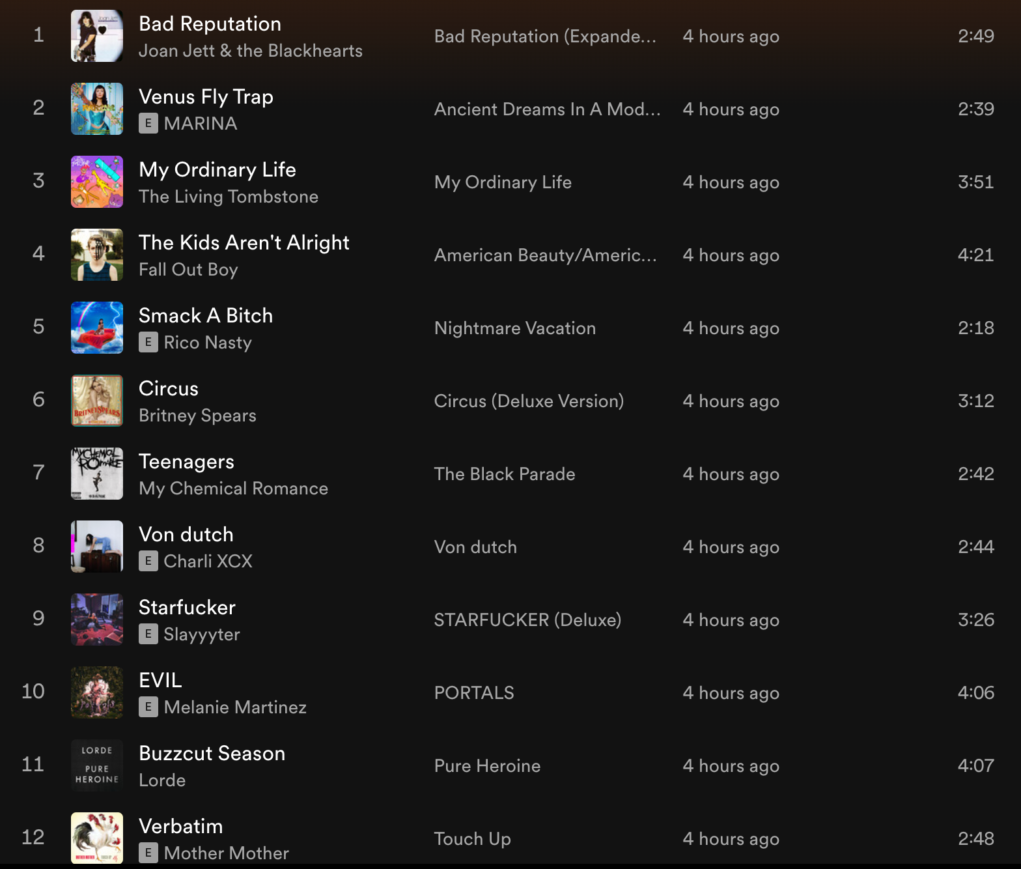The width and height of the screenshot is (1021, 869).
Task: Open Britney Spears artist link
Action: point(197,416)
